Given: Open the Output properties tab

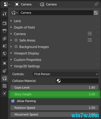Looking at the screenshot, I should click(5, 31).
